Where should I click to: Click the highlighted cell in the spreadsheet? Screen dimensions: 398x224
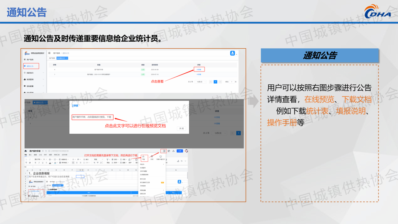coord(80,176)
